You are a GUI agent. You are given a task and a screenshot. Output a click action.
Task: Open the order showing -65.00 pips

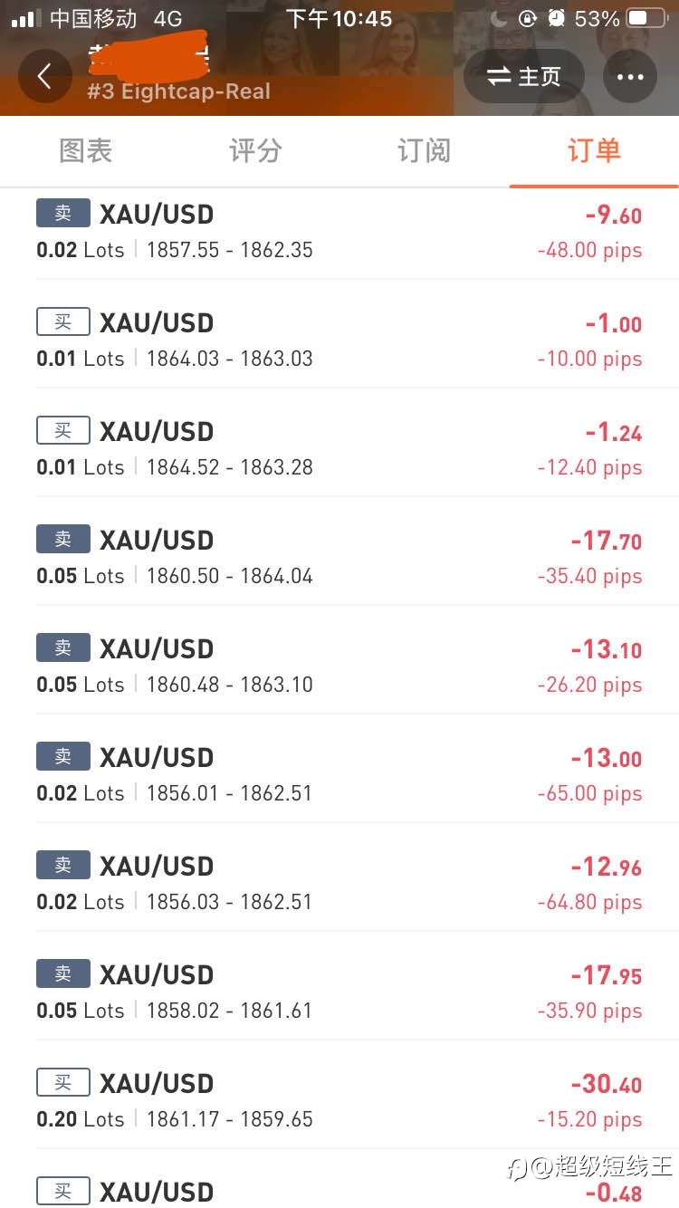tap(339, 768)
